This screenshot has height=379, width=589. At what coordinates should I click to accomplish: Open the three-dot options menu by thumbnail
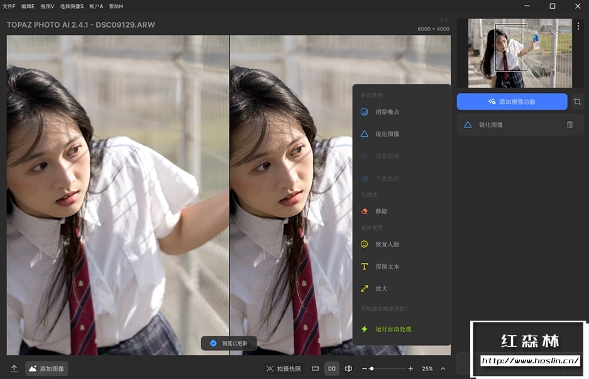coord(578,26)
